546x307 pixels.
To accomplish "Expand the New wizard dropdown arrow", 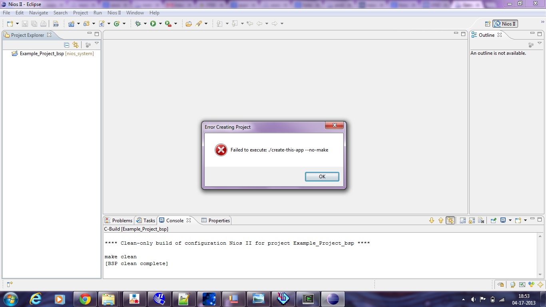I will 17,24.
